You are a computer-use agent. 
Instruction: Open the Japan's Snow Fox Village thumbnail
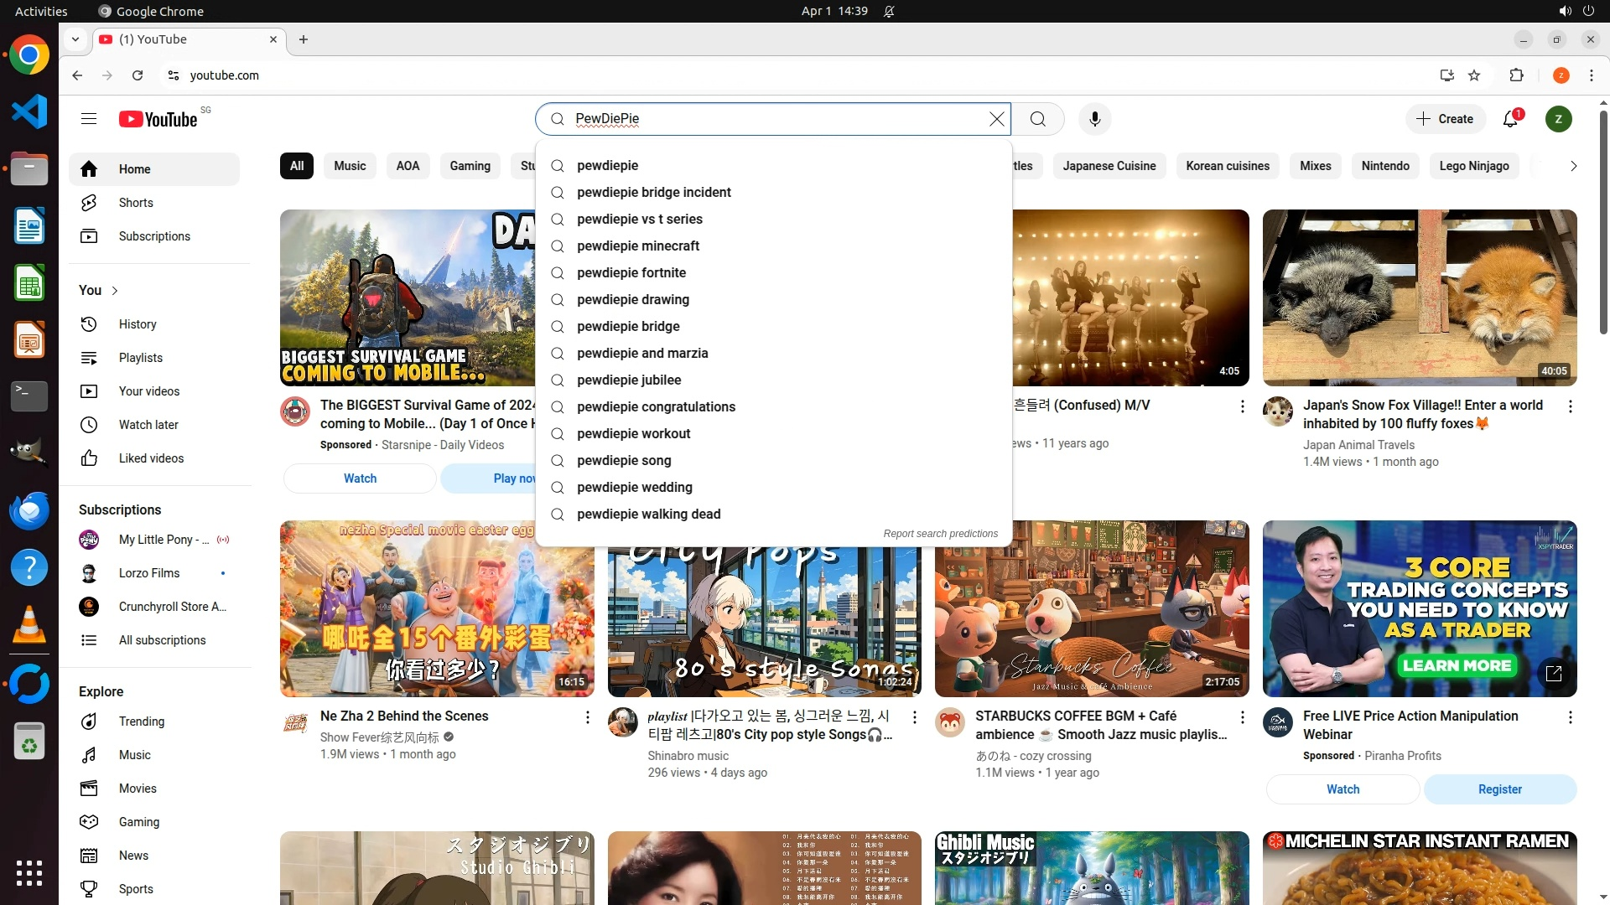pos(1419,297)
